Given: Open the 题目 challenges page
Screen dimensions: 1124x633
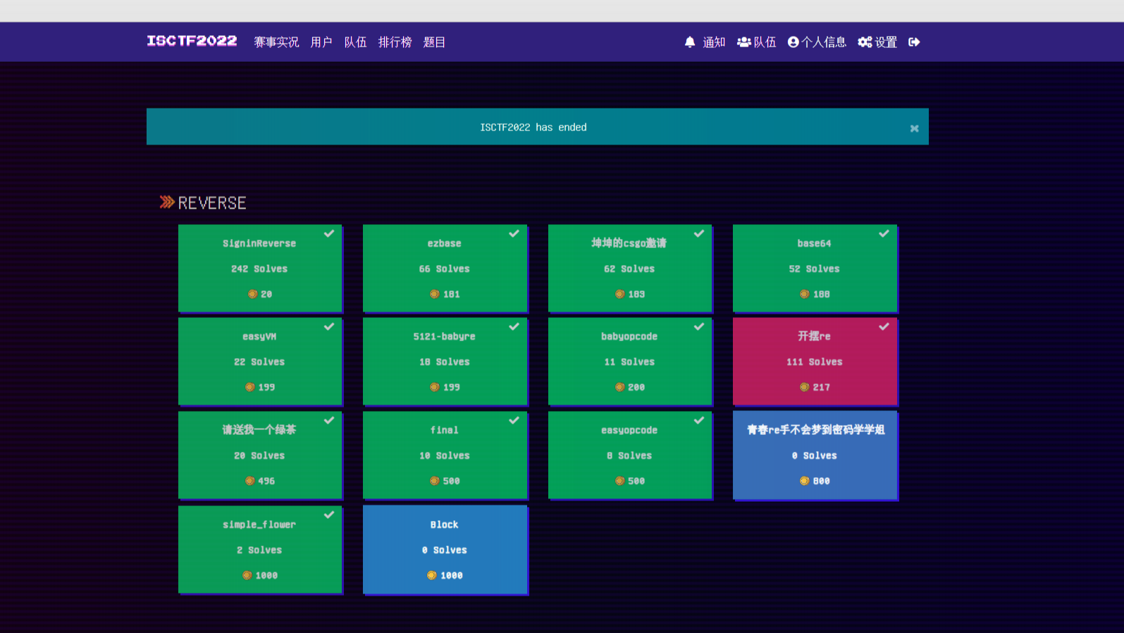Looking at the screenshot, I should [x=434, y=42].
